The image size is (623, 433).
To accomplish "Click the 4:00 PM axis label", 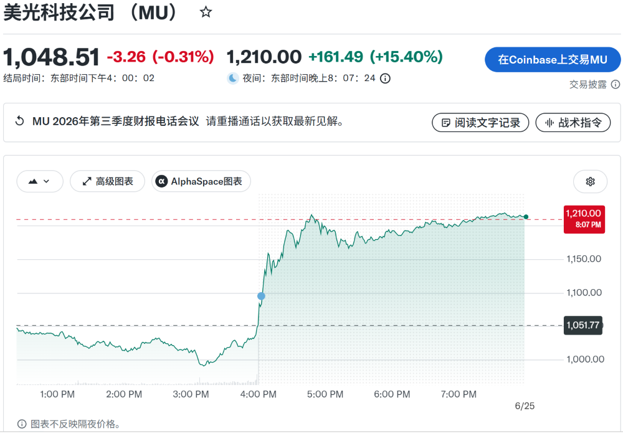I will [259, 394].
